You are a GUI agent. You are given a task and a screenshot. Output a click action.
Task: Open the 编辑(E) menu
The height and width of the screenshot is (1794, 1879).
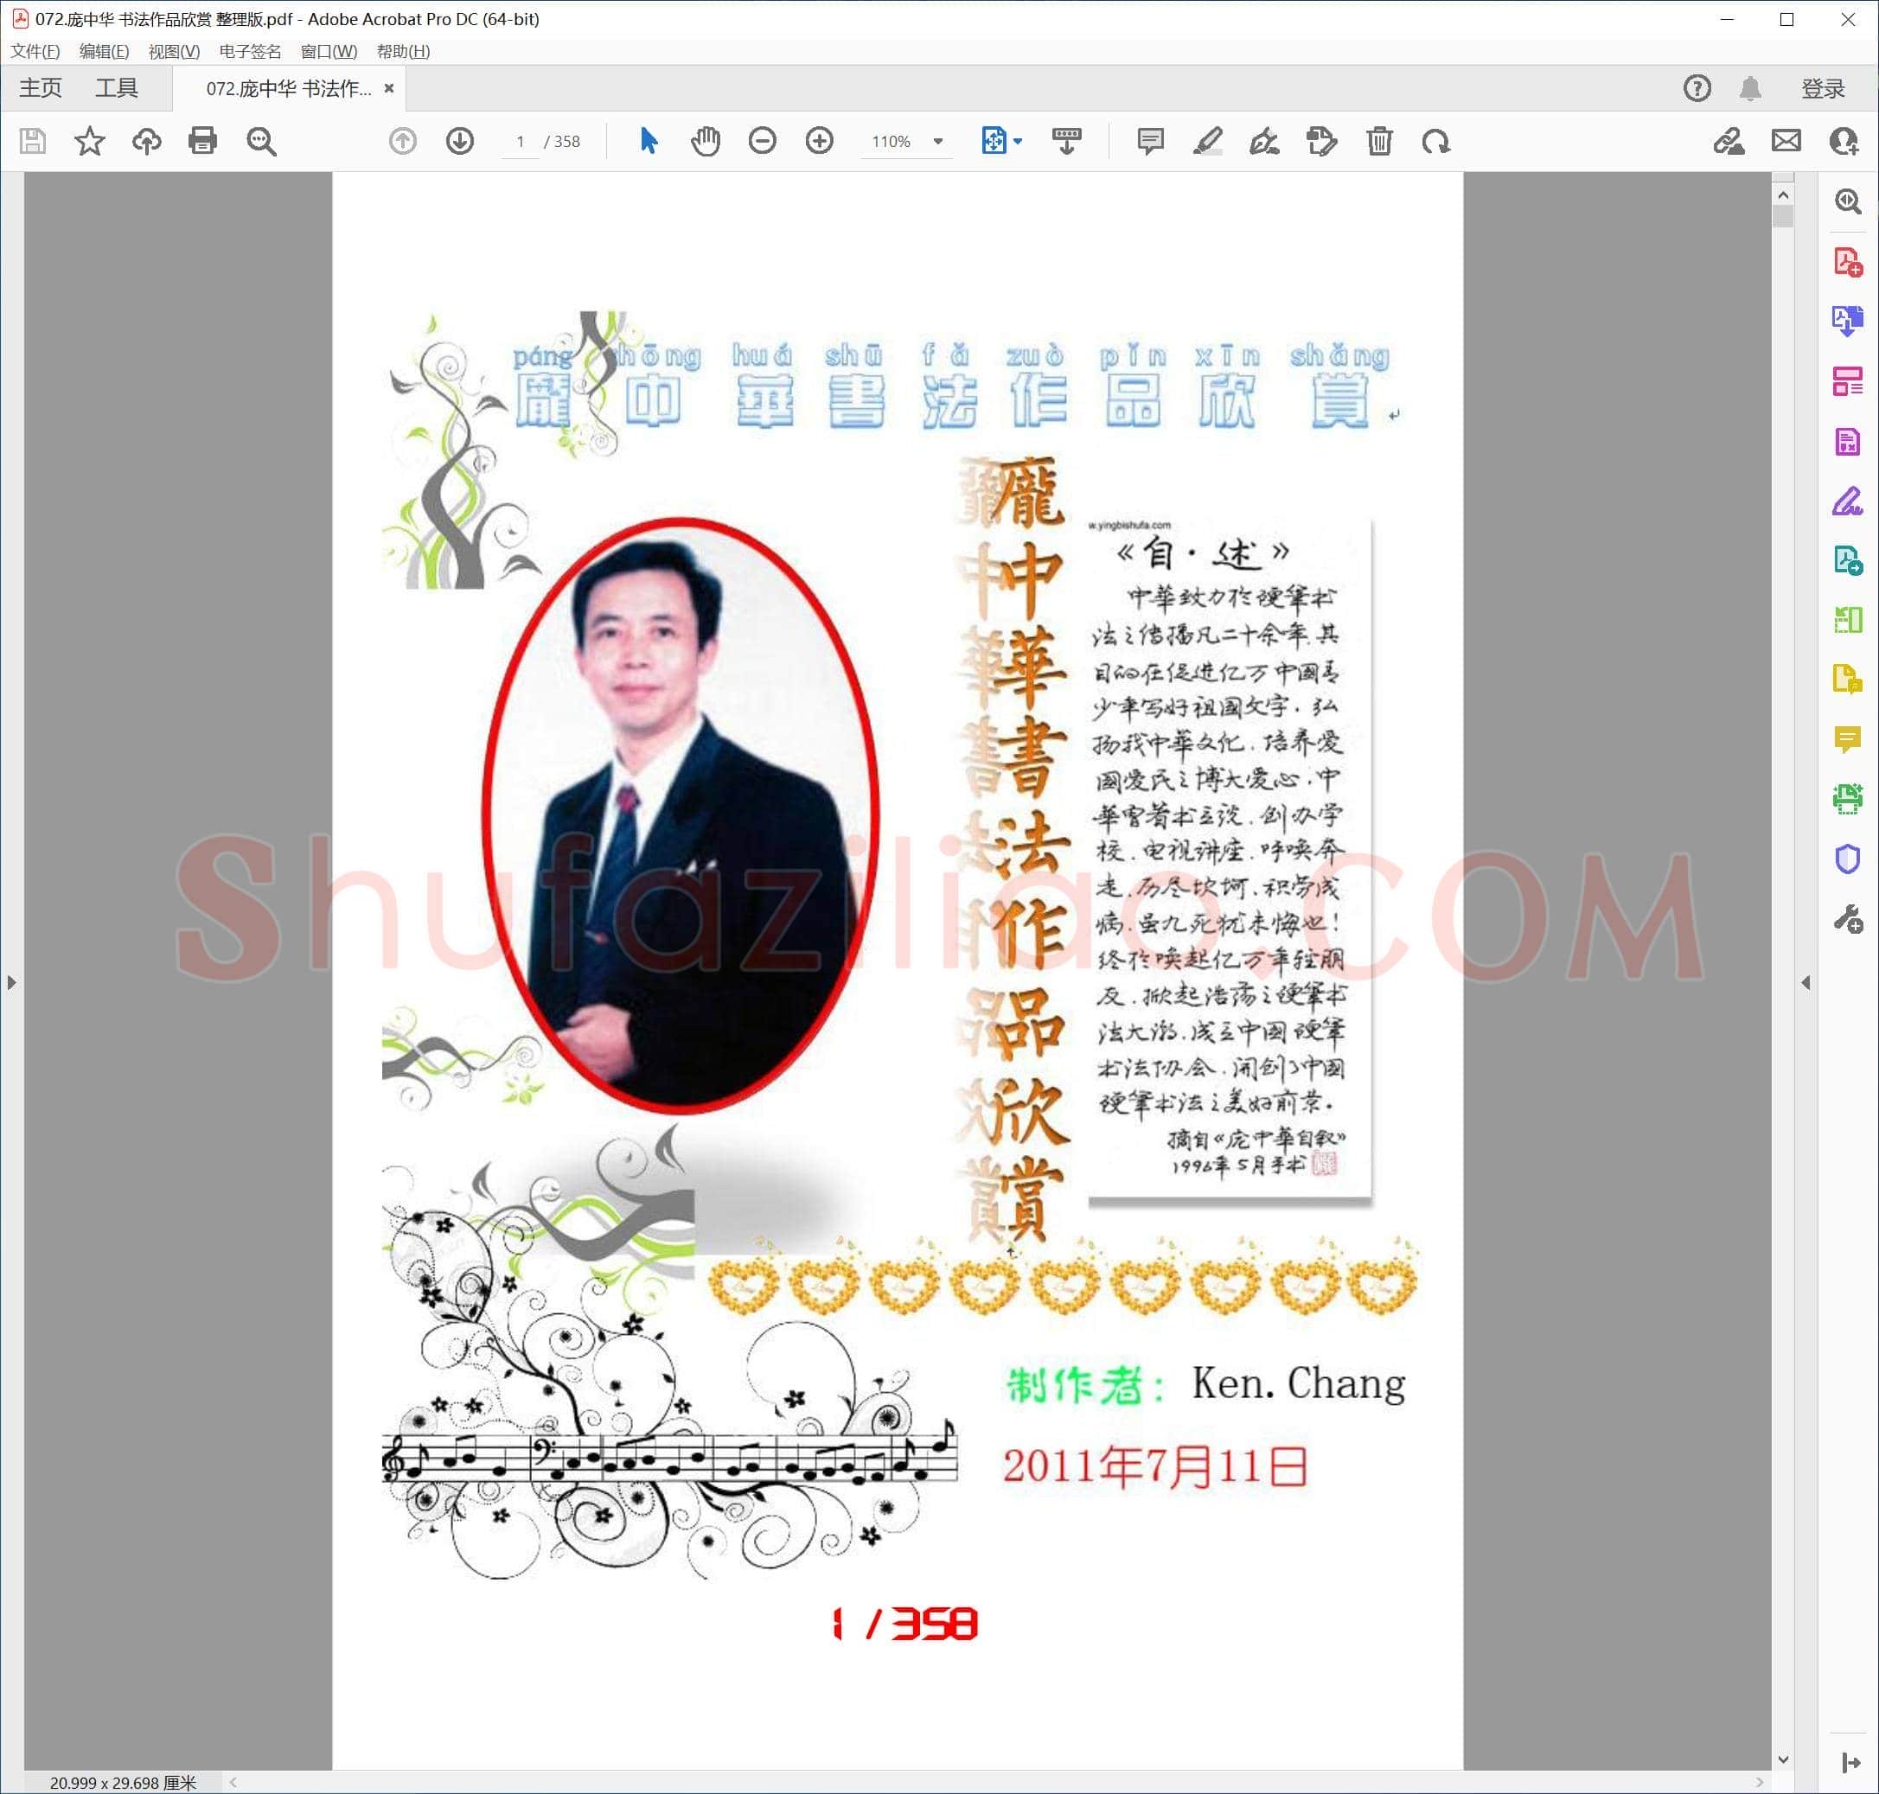coord(105,52)
